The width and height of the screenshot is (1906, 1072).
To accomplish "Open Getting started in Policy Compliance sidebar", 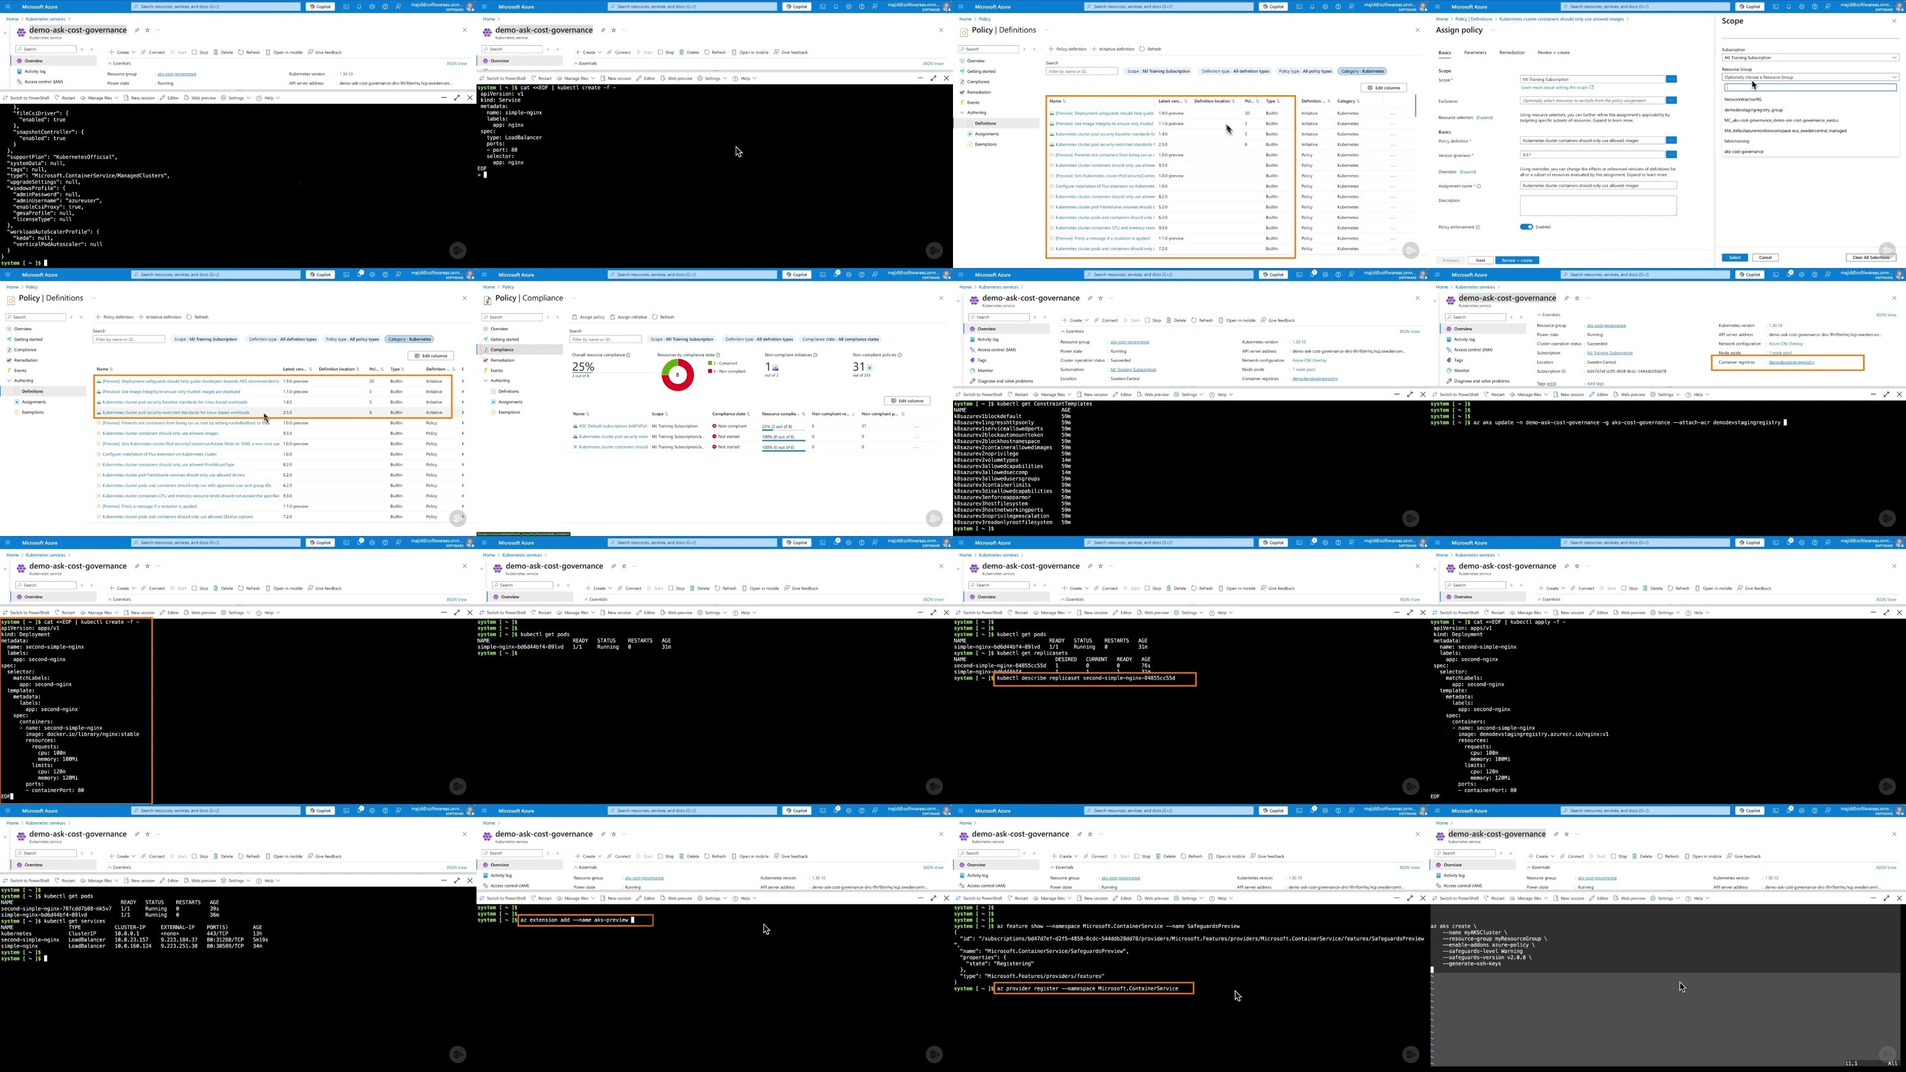I will [504, 339].
